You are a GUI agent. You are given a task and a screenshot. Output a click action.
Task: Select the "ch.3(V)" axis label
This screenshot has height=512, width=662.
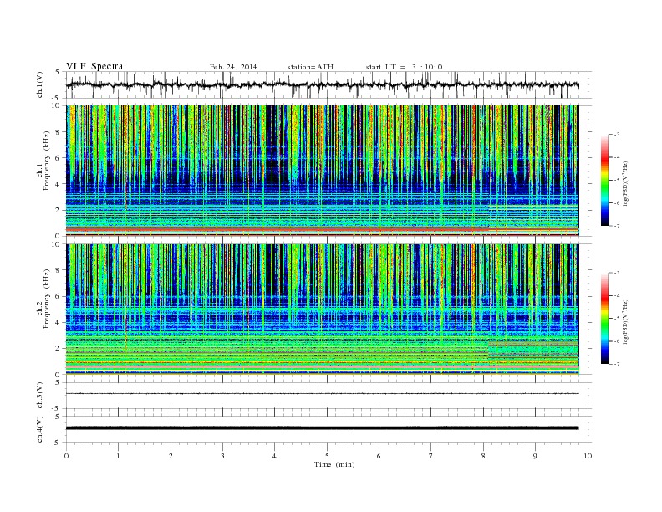click(40, 396)
